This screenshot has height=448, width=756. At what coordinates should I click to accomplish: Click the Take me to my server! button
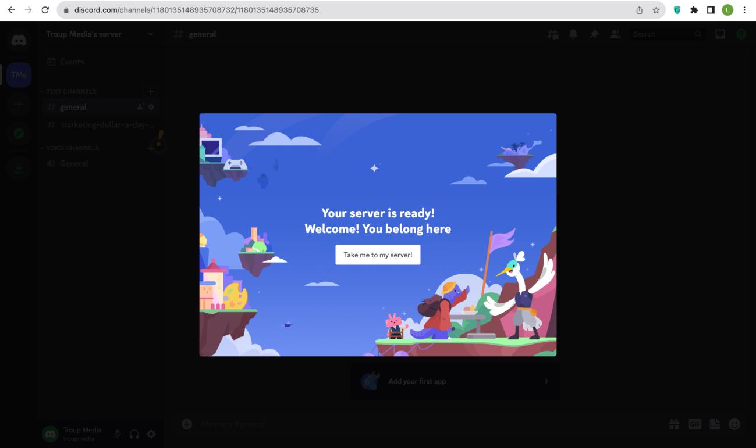378,255
